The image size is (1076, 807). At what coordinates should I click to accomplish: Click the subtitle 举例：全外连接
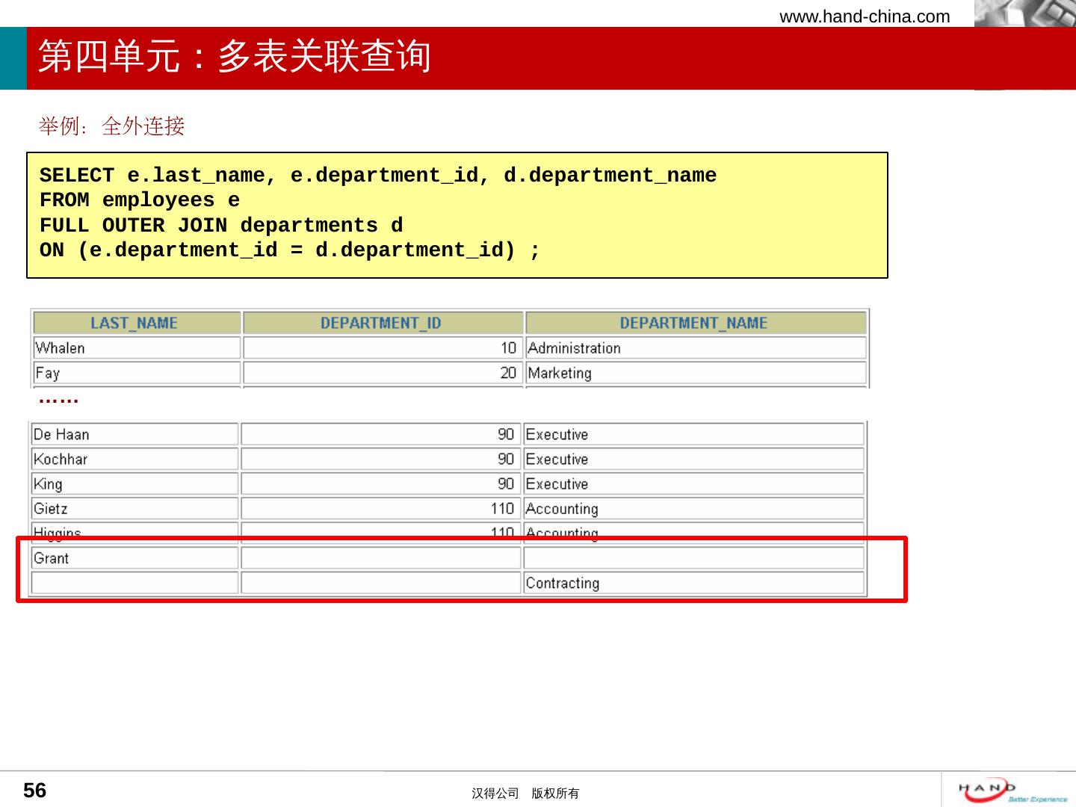(111, 126)
